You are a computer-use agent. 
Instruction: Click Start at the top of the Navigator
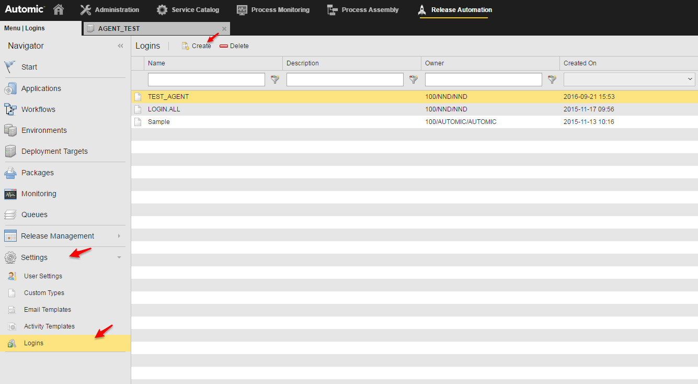(29, 67)
